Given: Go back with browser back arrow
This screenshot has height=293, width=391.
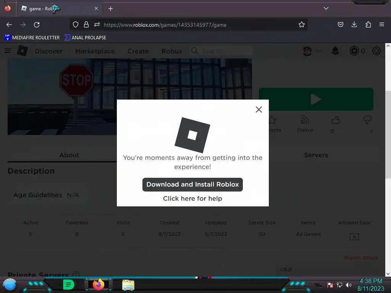Looking at the screenshot, I should click(9, 25).
